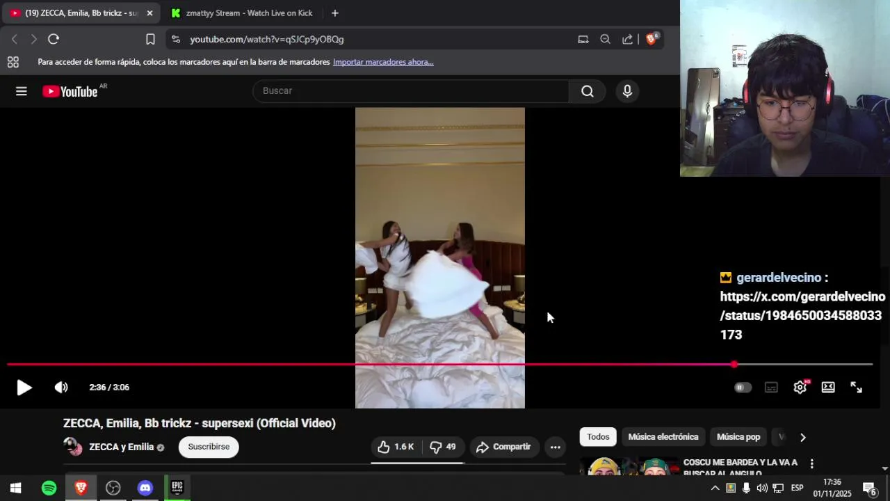Click the tray microphone icon
This screenshot has width=890, height=501.
coord(746,488)
